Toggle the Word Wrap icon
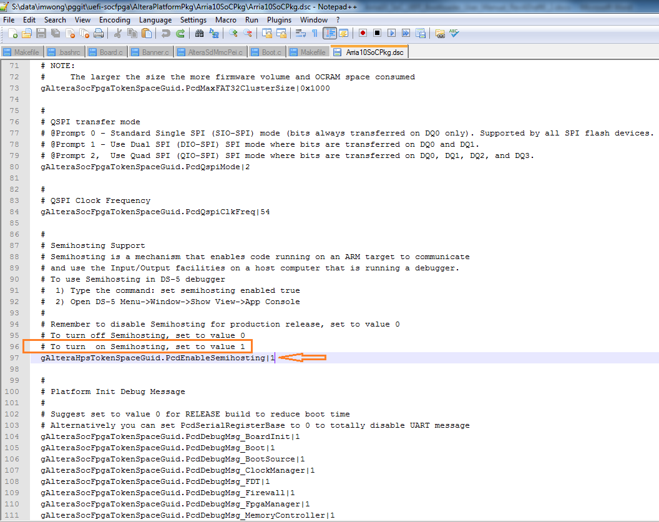The width and height of the screenshot is (659, 522). pos(301,33)
